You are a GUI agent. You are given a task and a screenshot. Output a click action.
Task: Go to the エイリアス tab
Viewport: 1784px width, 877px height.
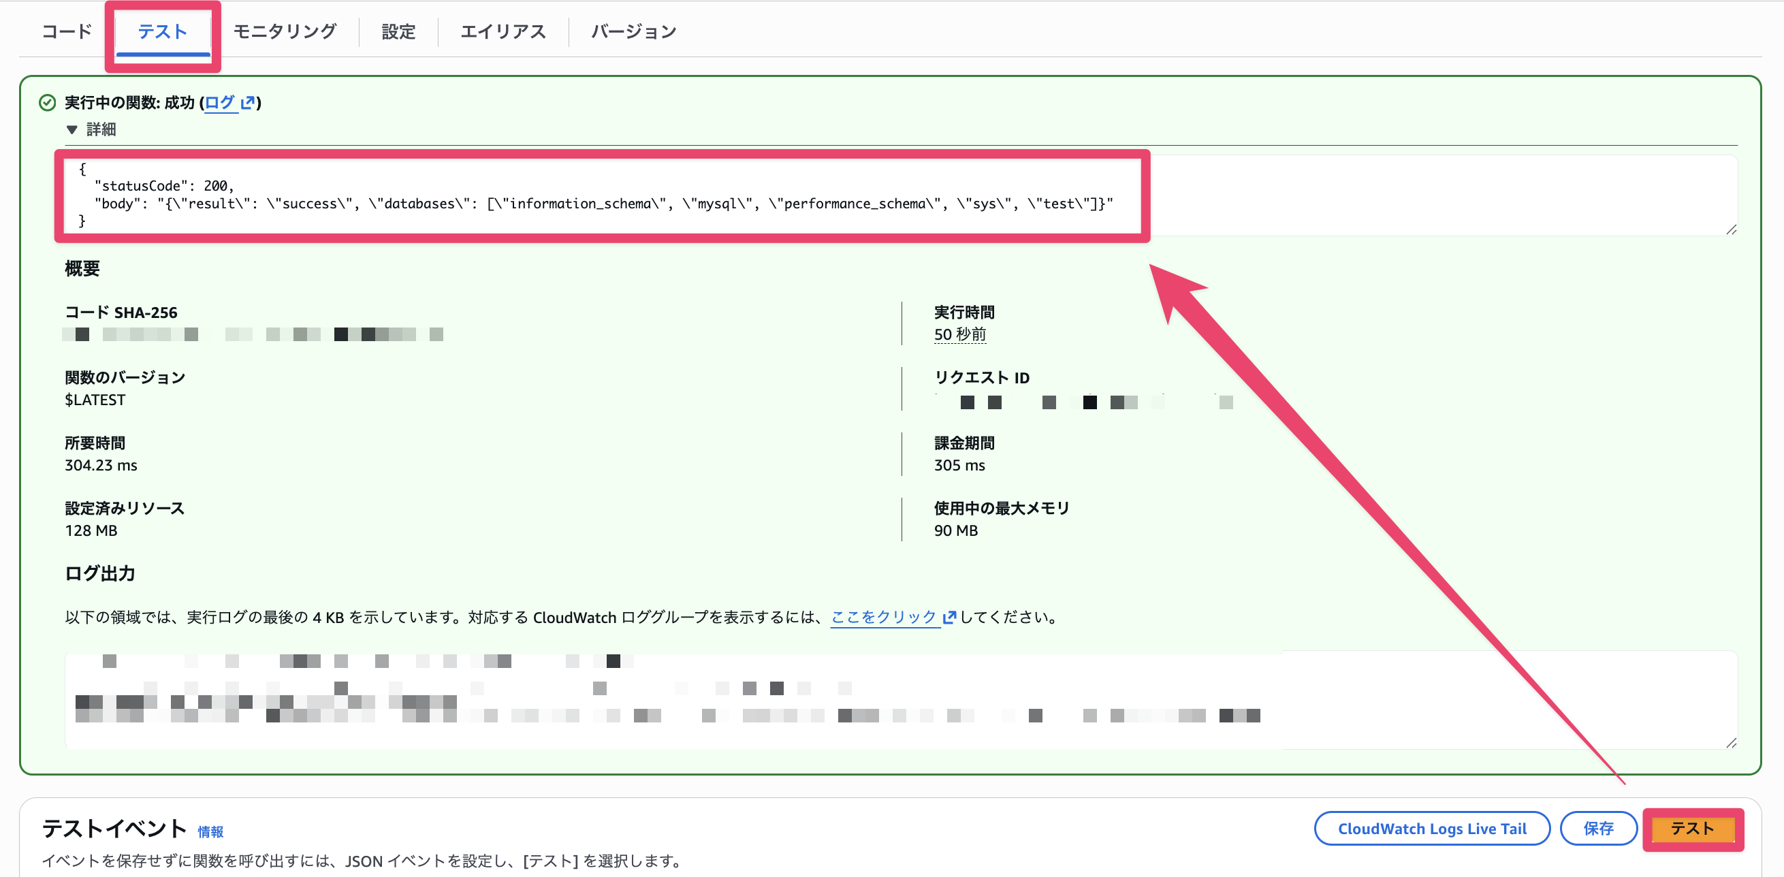point(503,31)
